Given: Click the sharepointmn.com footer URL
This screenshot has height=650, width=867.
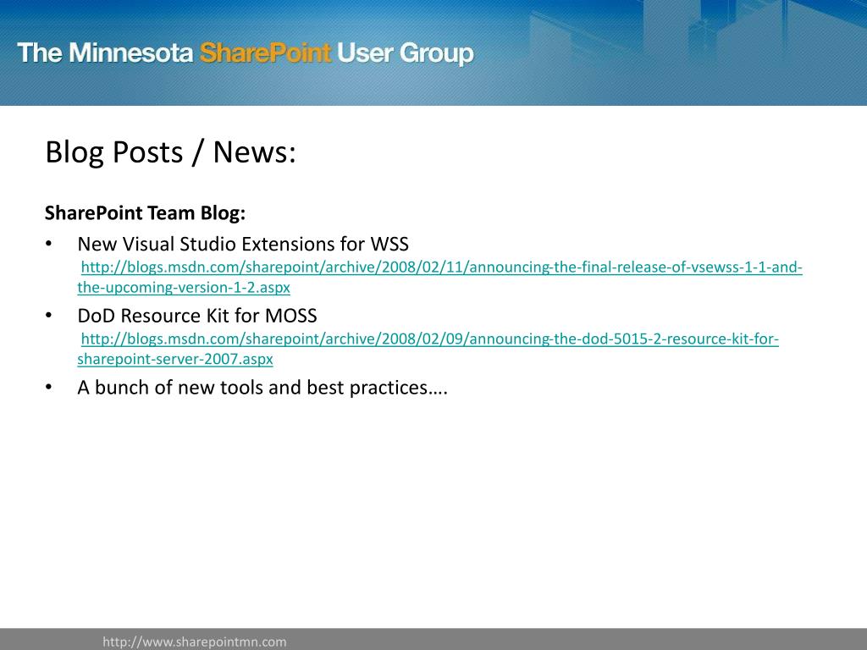Looking at the screenshot, I should click(195, 642).
